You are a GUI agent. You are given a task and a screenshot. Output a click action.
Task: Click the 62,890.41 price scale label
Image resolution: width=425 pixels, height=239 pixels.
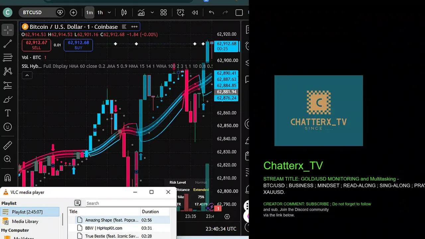(226, 73)
